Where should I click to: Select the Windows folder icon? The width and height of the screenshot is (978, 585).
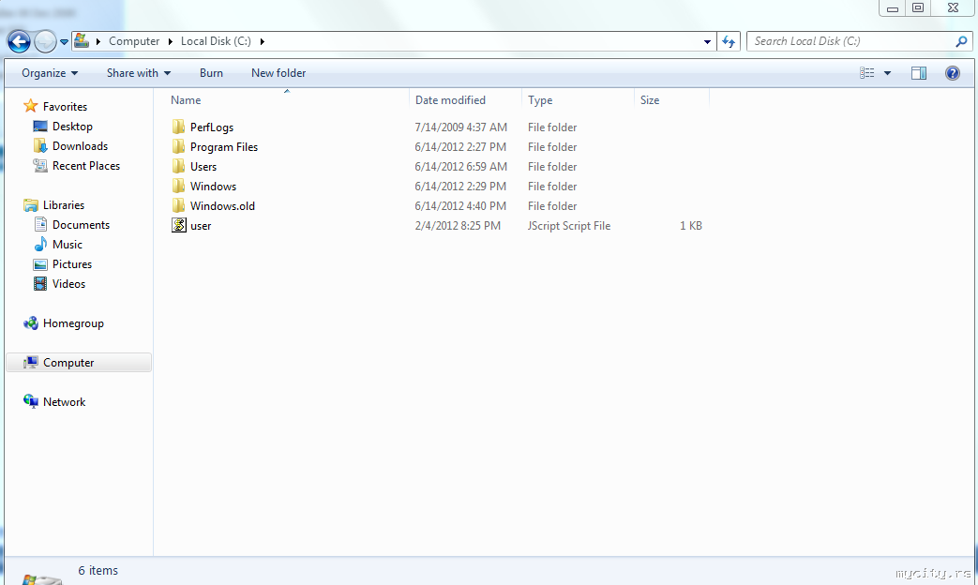click(178, 186)
